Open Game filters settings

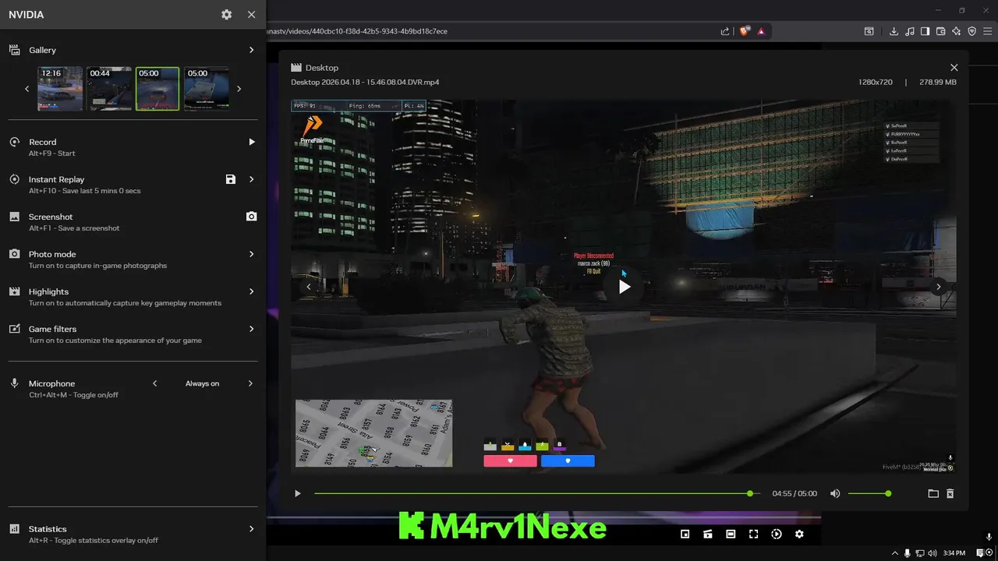point(251,329)
